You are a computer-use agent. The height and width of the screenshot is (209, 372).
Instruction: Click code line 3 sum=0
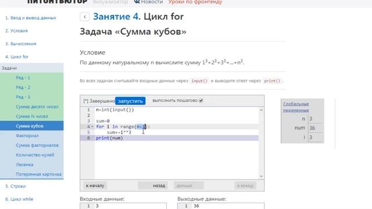coord(103,121)
